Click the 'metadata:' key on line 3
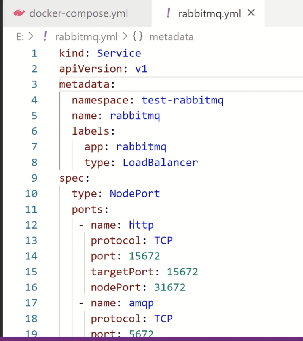Screen dimensions: 303x341 [x=87, y=84]
